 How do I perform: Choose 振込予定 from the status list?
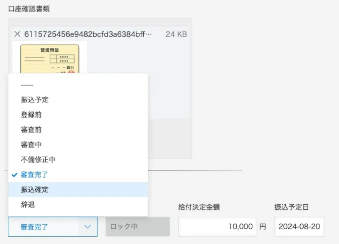[x=35, y=100]
